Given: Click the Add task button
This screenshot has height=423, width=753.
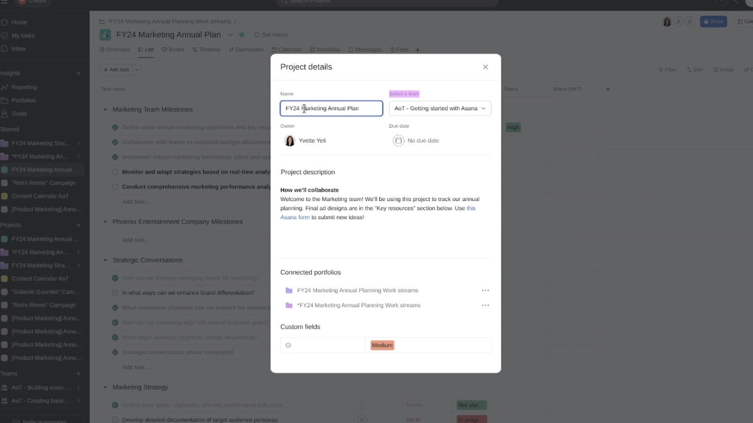Looking at the screenshot, I should pyautogui.click(x=116, y=70).
